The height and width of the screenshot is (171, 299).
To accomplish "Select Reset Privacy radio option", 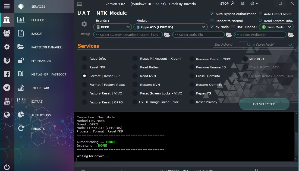I will pos(192,102).
